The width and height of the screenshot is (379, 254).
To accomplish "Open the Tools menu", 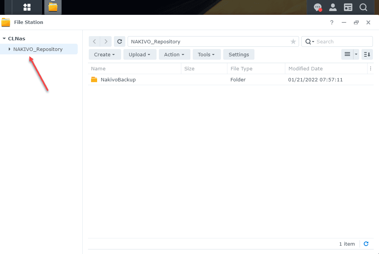I will [206, 54].
